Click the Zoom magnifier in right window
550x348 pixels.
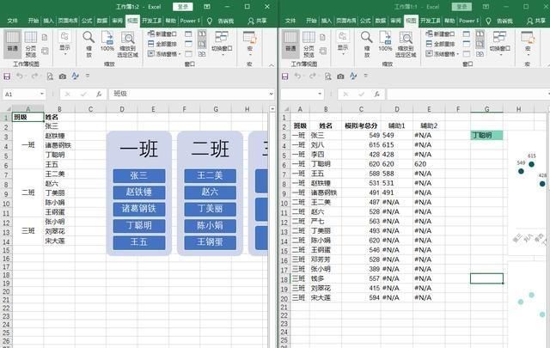pyautogui.click(x=367, y=44)
